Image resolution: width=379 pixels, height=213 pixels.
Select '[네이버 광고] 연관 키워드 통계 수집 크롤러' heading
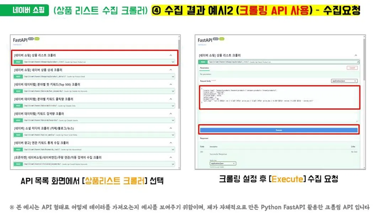pyautogui.click(x=41, y=143)
